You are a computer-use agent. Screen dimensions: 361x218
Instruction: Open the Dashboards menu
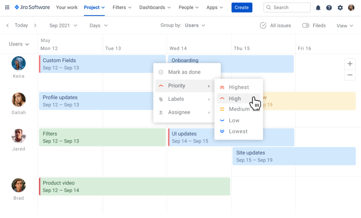click(155, 7)
